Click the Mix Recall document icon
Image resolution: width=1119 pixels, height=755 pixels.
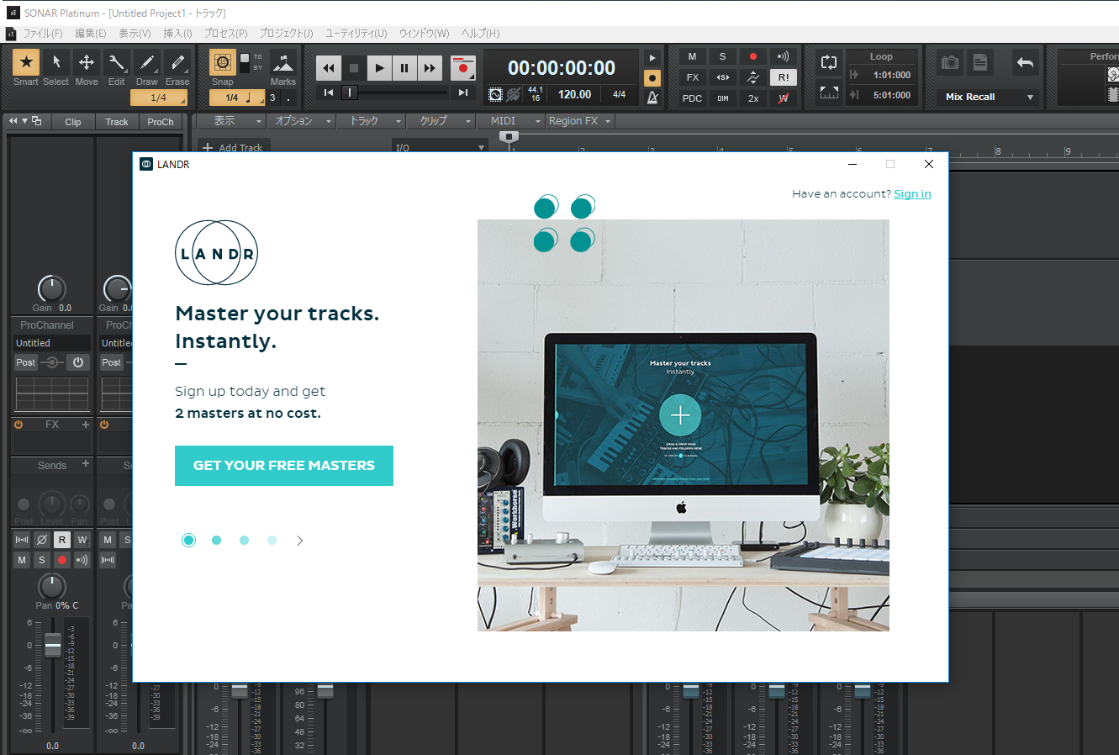click(979, 62)
